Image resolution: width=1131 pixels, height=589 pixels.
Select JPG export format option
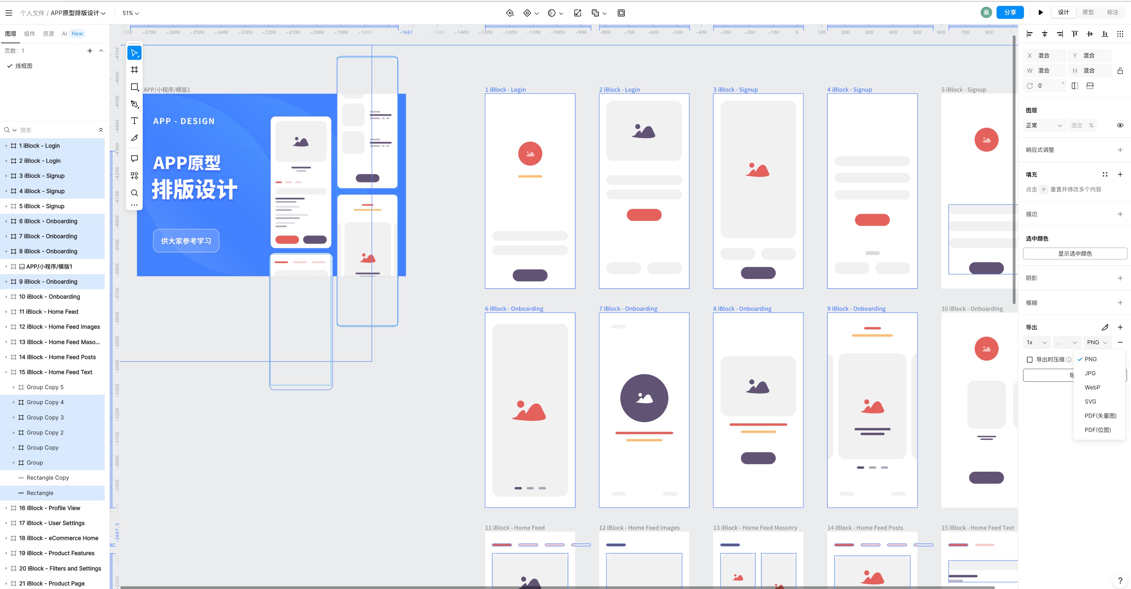coord(1090,373)
